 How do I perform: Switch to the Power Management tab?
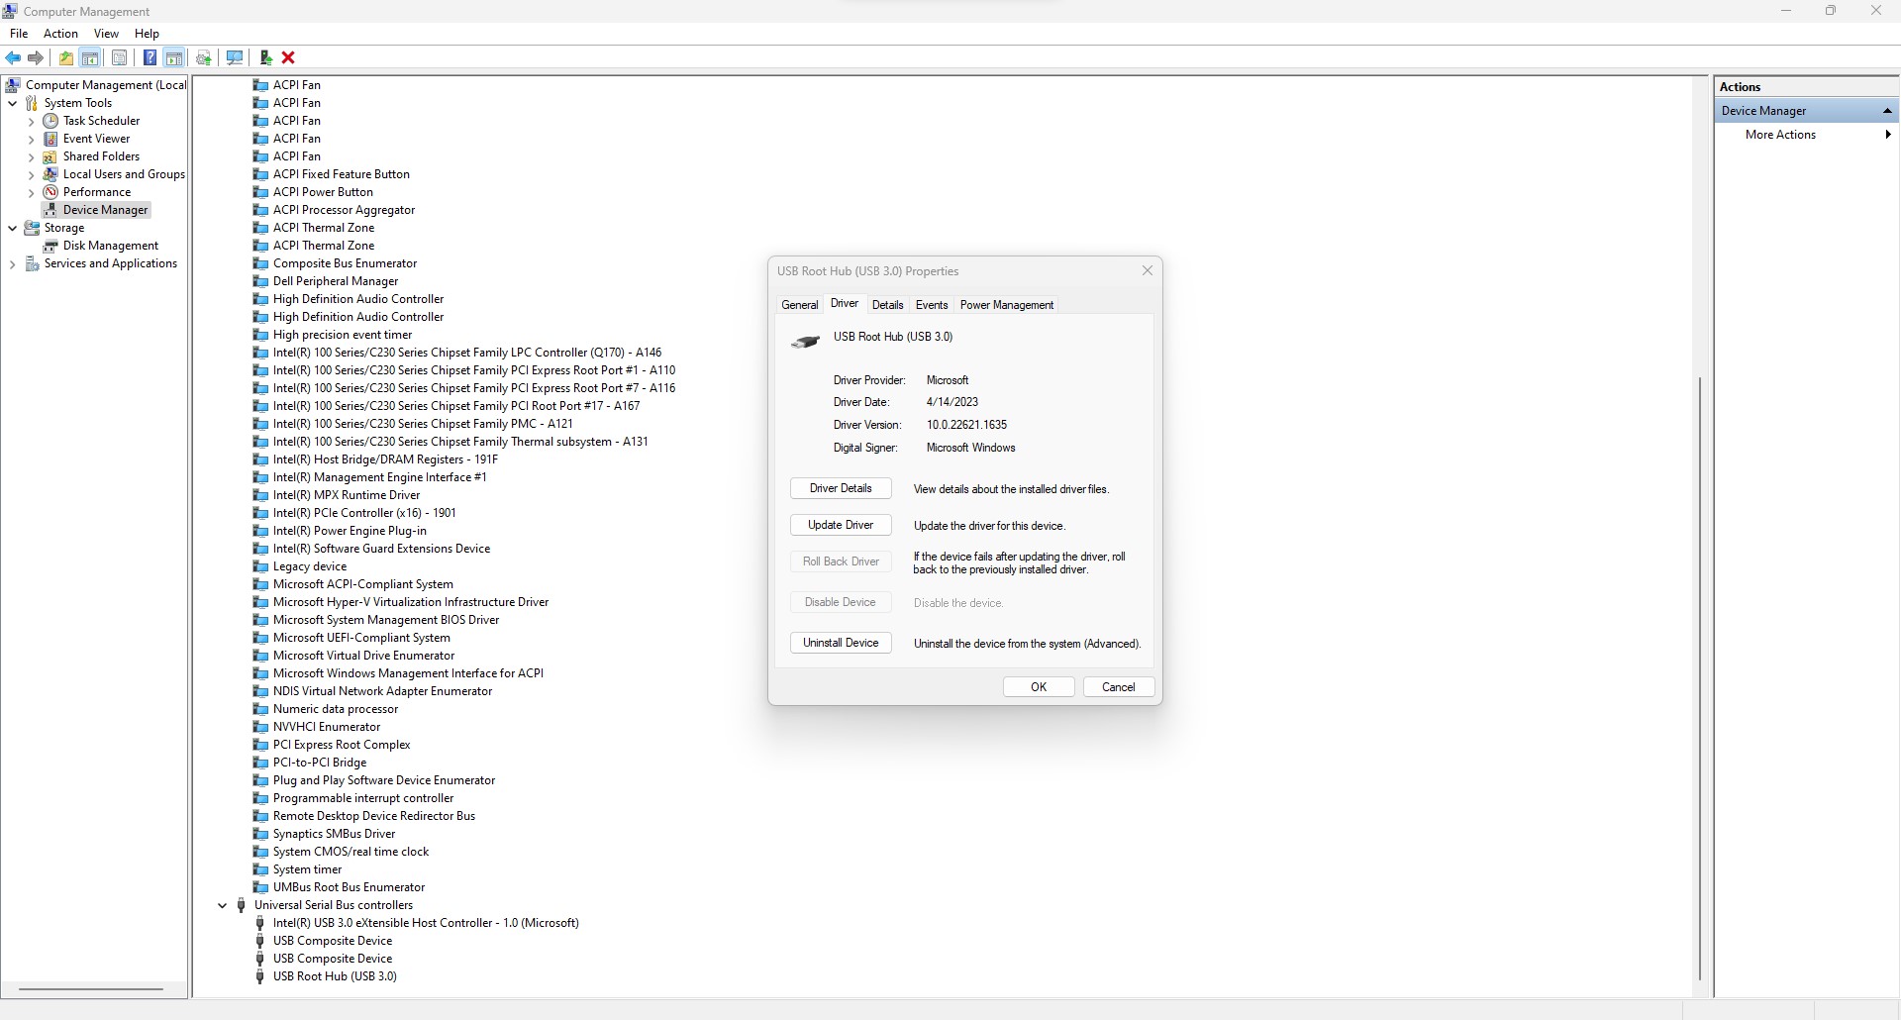tap(1007, 305)
